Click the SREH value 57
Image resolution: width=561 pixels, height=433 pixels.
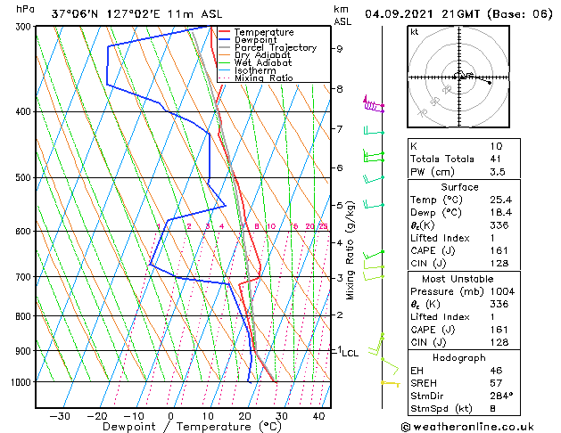coord(496,383)
